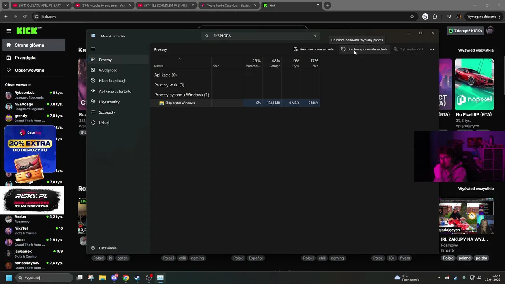Toggle the Task Manager hamburger navigation menu
This screenshot has height=284, width=505.
click(93, 49)
